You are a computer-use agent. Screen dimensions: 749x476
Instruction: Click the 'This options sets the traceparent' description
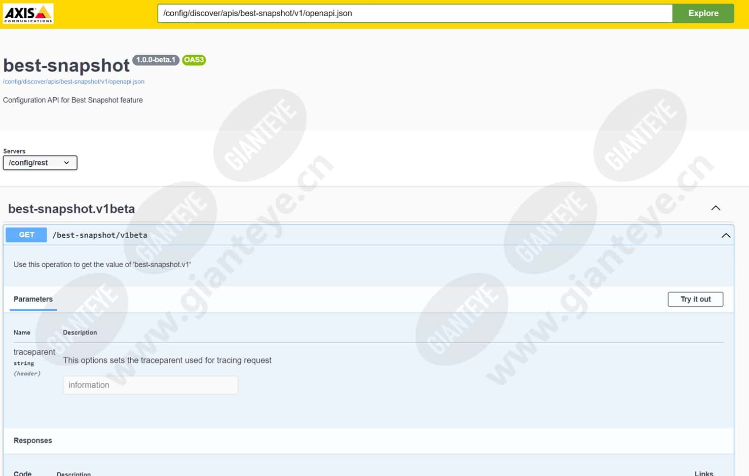pos(167,360)
